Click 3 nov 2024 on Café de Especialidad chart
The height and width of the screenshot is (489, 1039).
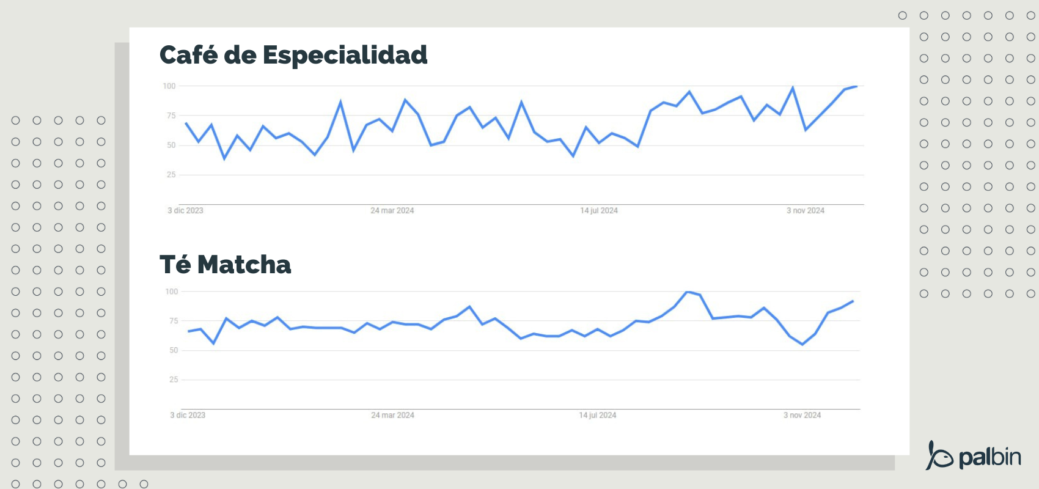[806, 211]
